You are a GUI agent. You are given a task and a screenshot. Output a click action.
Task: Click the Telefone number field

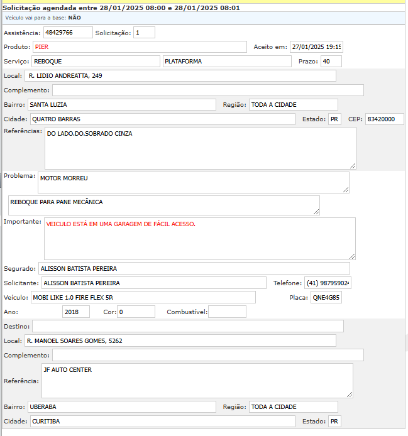click(x=328, y=283)
